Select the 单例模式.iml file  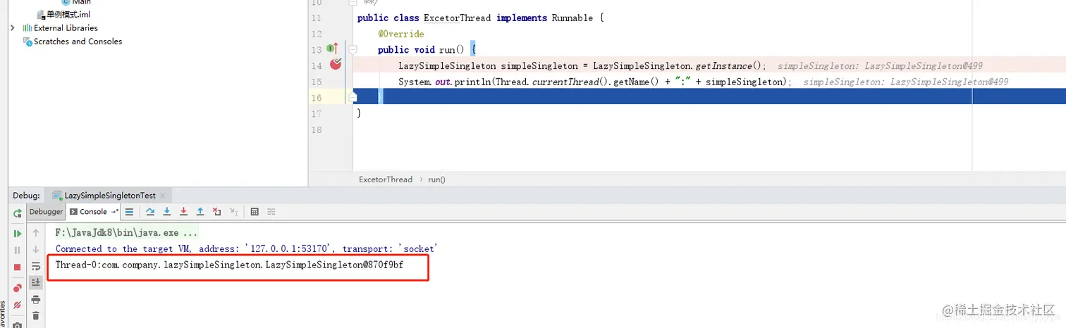[x=63, y=14]
